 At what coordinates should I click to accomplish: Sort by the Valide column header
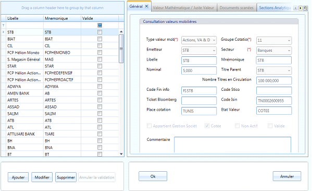(99, 18)
